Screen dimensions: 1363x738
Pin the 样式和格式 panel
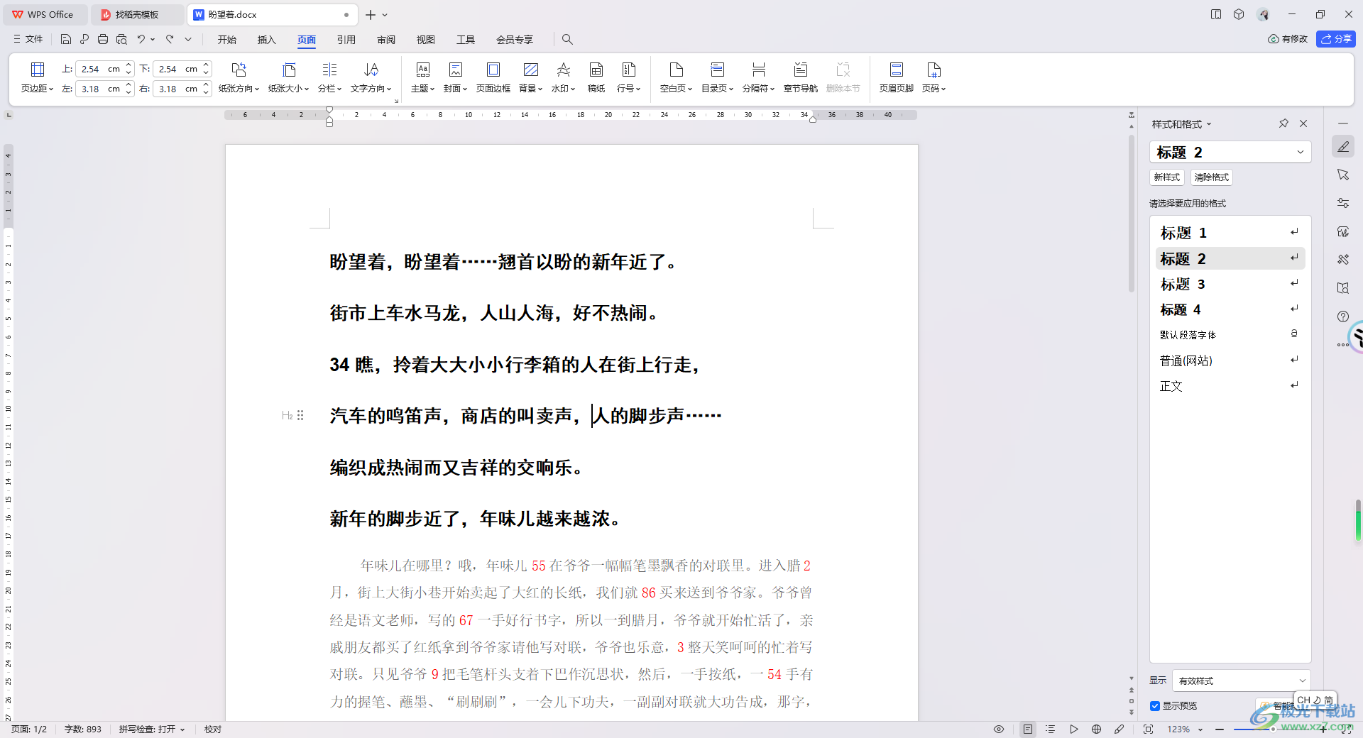pos(1283,123)
